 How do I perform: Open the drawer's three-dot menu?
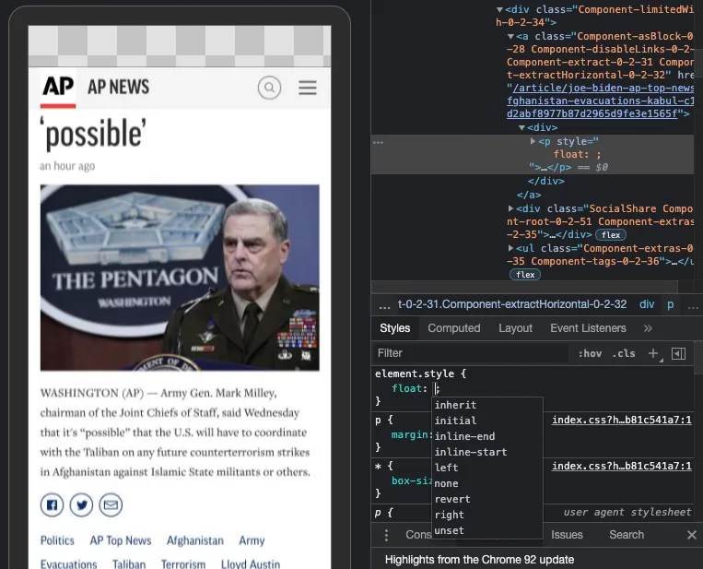[x=386, y=535]
